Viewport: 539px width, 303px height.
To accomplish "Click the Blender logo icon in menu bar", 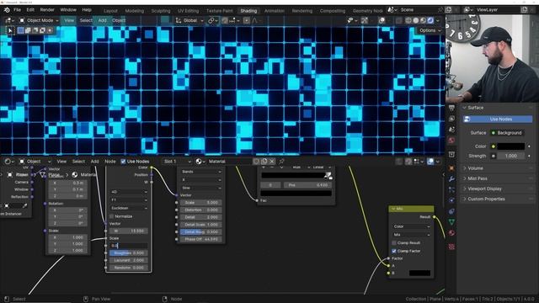I will coord(7,10).
